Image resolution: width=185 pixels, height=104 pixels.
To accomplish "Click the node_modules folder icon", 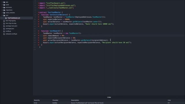I will tap(4, 13).
